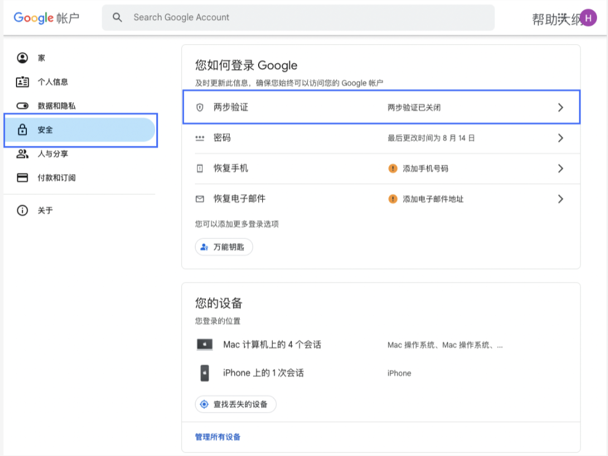Screen dimensions: 608x456
Task: Click the shield icon beside 两步验证
Action: [x=200, y=107]
